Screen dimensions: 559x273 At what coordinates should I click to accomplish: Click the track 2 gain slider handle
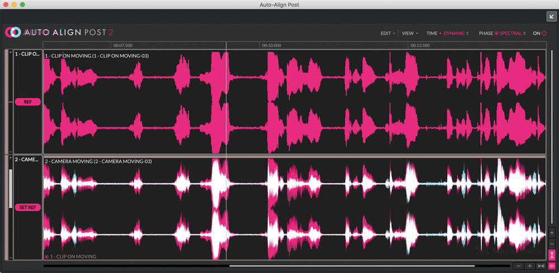[10, 188]
